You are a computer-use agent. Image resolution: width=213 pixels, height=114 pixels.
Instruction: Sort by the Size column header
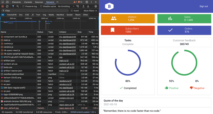point(82,32)
